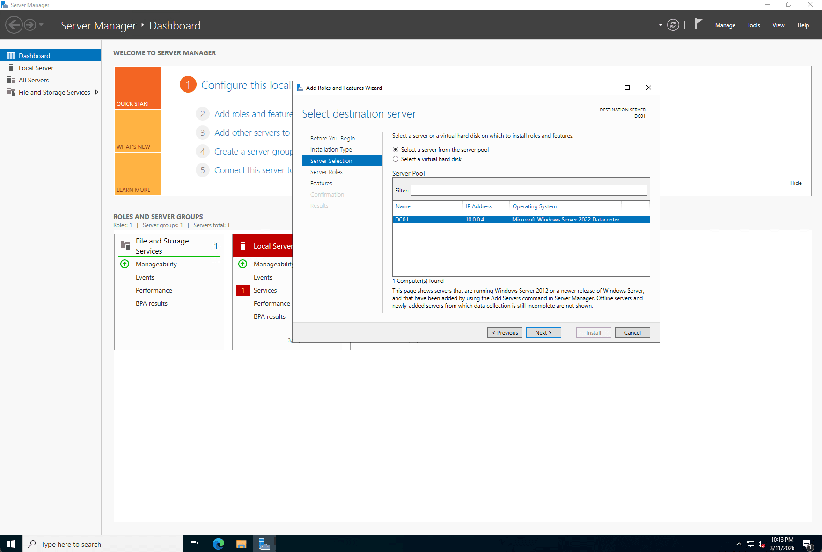Click the Cancel button in the wizard
This screenshot has width=822, height=552.
(632, 332)
